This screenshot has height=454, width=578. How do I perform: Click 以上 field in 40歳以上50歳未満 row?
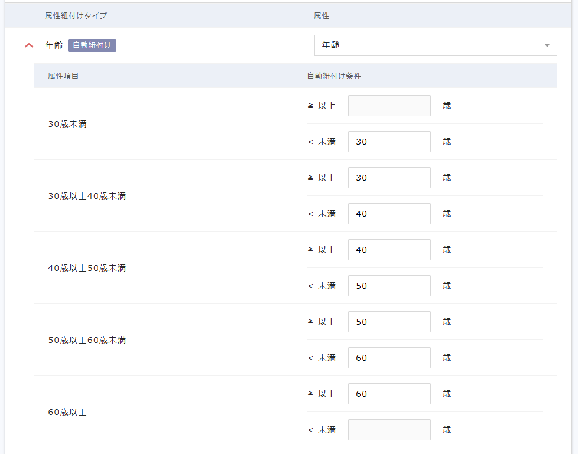coord(389,250)
